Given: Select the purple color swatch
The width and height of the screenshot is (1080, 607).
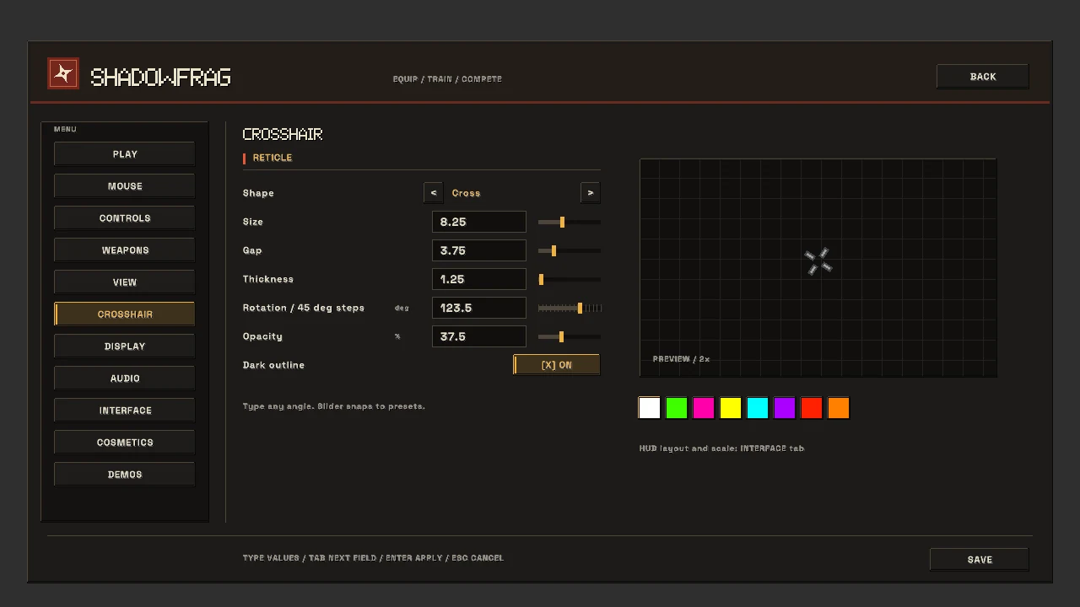Looking at the screenshot, I should pos(785,408).
